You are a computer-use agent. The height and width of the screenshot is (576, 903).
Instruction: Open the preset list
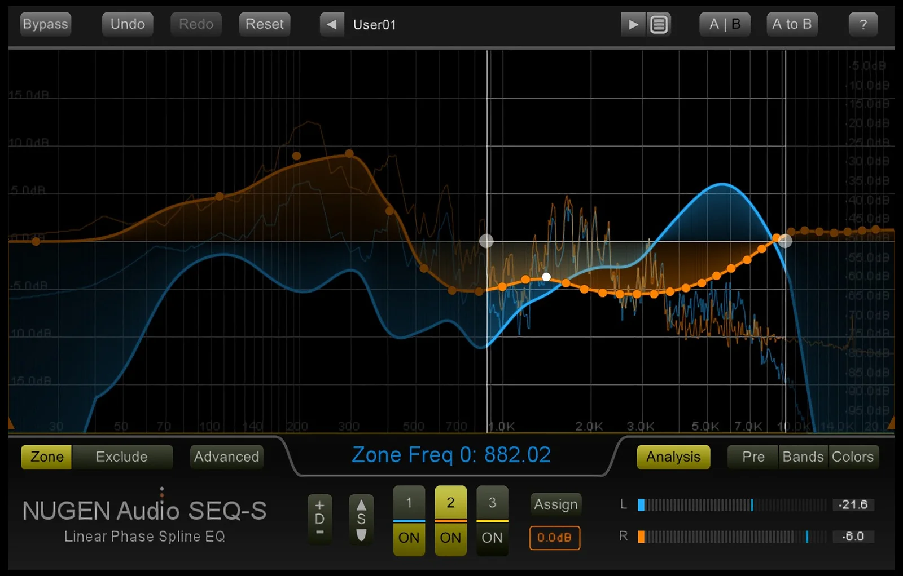point(659,24)
